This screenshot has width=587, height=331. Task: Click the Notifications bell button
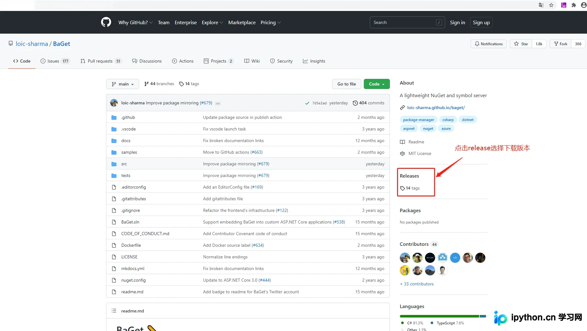point(488,44)
